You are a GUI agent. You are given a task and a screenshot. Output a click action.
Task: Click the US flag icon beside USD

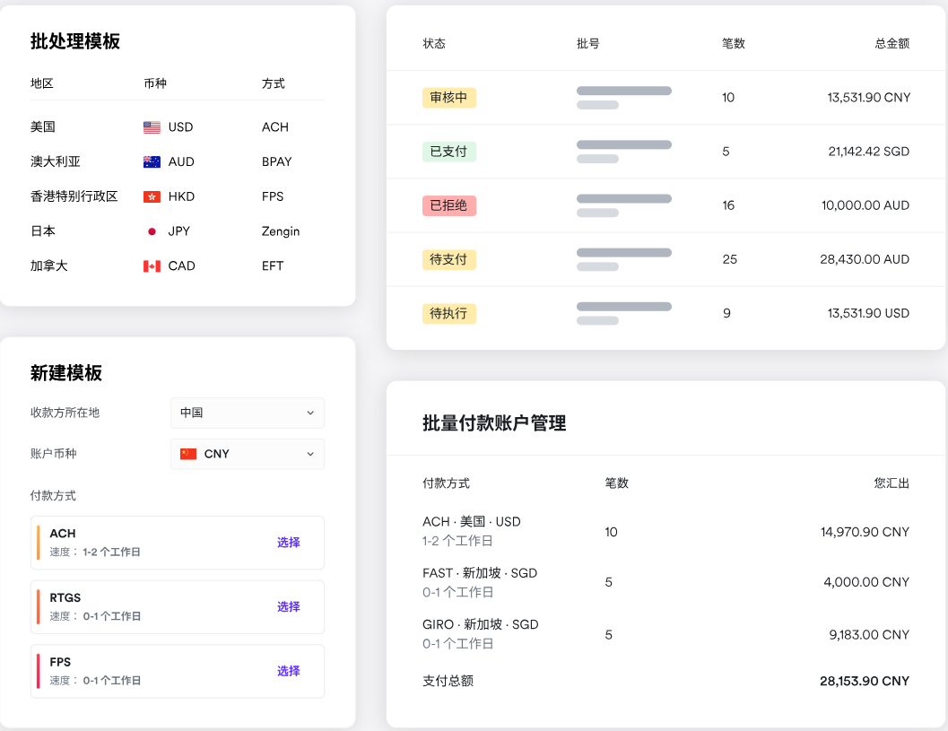coord(152,127)
